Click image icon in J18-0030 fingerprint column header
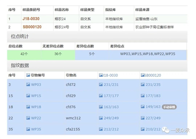Screen dimensions: 196x139 [x=101, y=75]
